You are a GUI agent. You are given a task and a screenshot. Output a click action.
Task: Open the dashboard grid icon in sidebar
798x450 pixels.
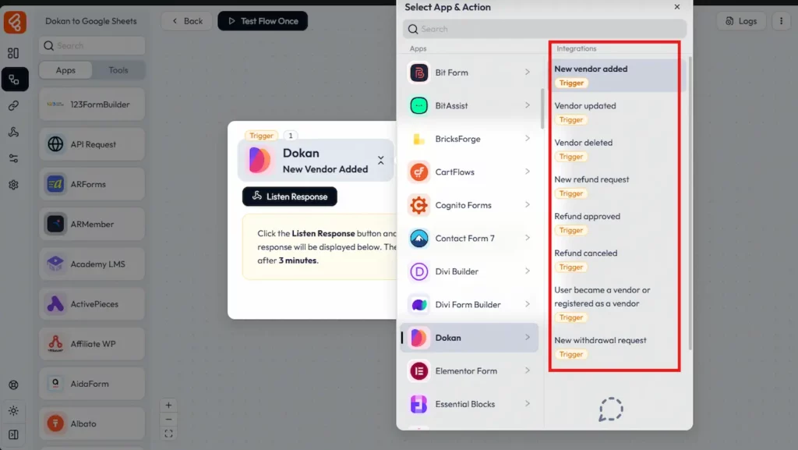13,53
